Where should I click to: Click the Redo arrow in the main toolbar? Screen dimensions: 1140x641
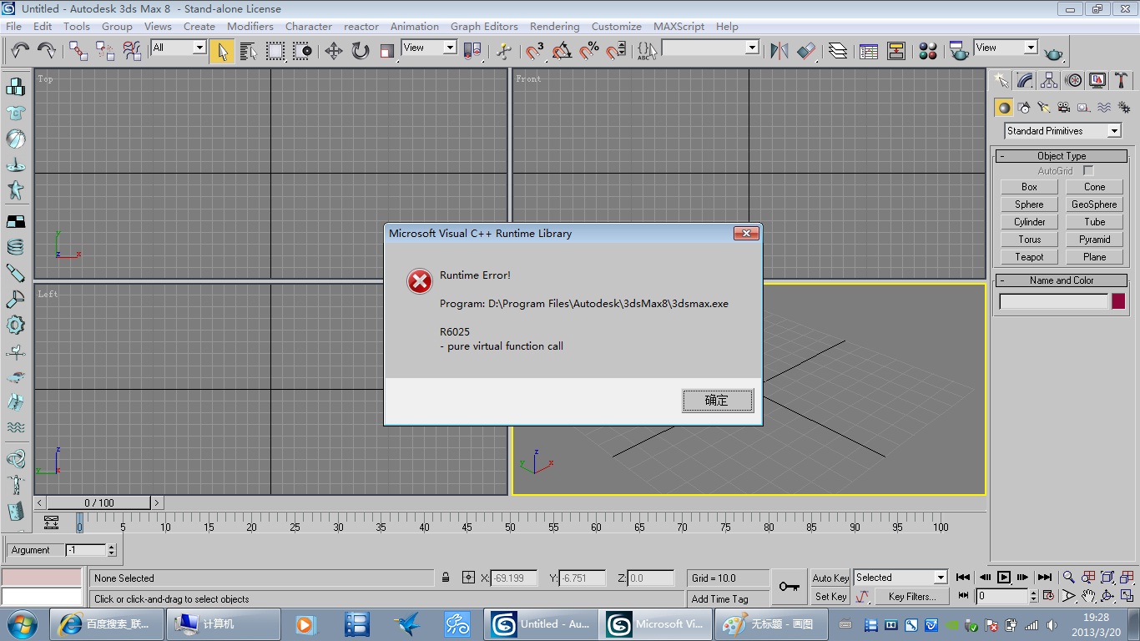click(x=47, y=51)
